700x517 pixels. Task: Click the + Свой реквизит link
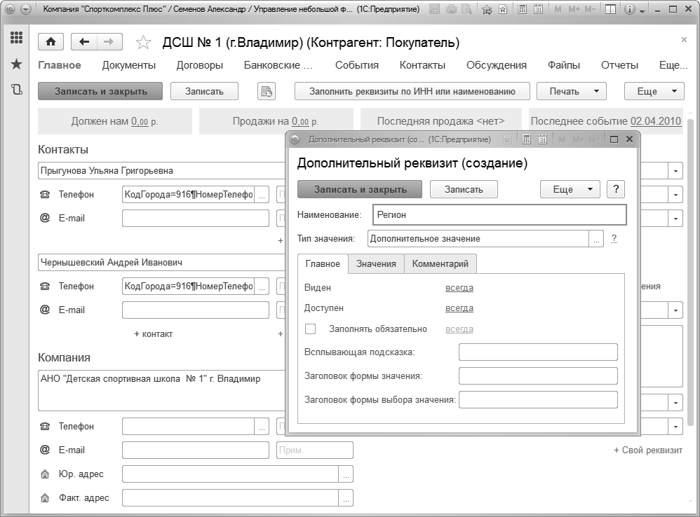click(648, 450)
